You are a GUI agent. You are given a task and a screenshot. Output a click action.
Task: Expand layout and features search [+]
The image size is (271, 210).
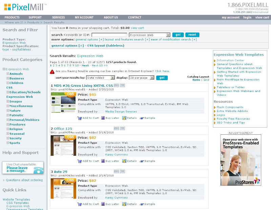127,39
